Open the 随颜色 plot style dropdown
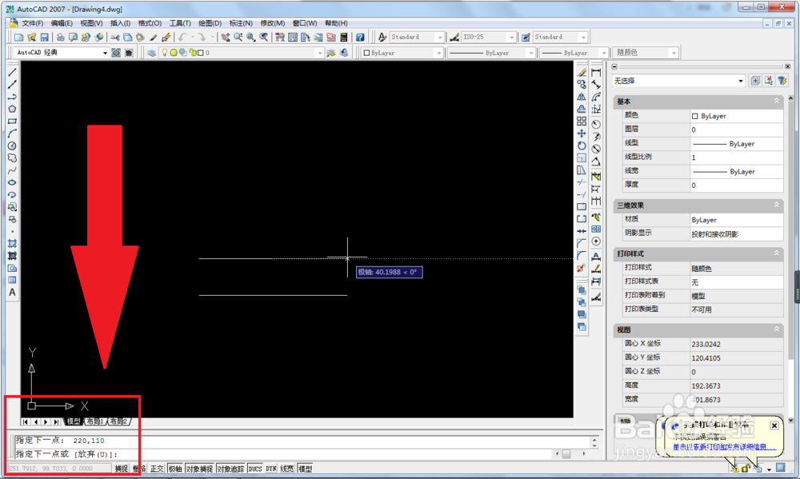Viewport: 800px width, 479px height. (x=674, y=53)
